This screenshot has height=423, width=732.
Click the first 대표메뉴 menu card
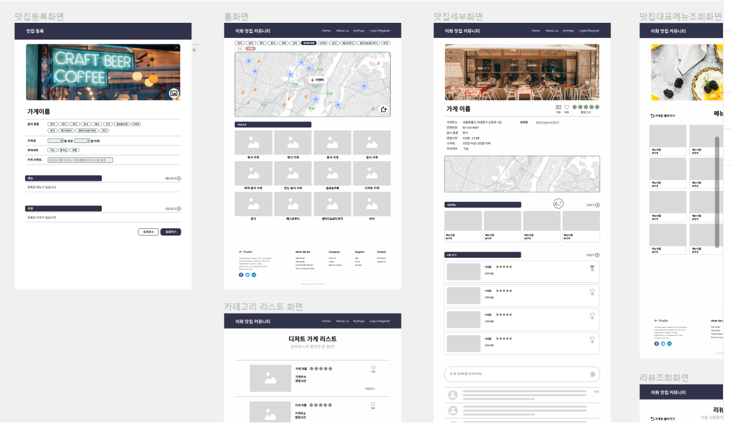pyautogui.click(x=463, y=226)
